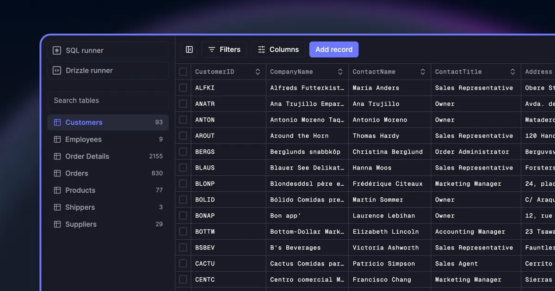Collapse the sidebar panel icon

coord(189,49)
